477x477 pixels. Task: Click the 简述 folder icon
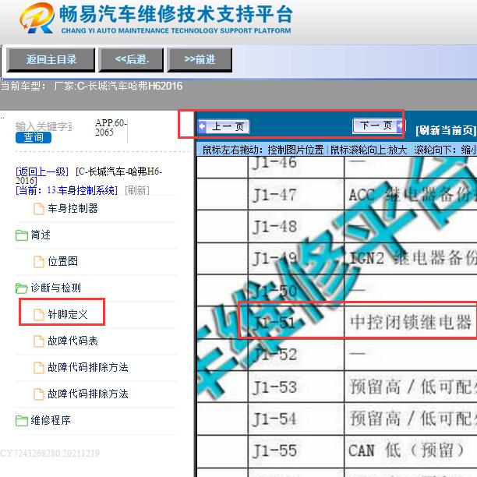(x=22, y=235)
